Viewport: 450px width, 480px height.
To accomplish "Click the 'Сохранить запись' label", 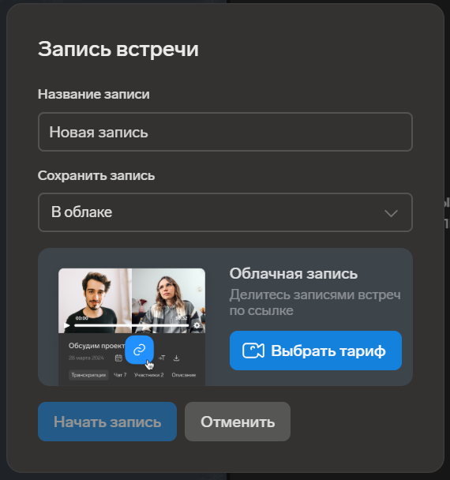I will [x=96, y=176].
